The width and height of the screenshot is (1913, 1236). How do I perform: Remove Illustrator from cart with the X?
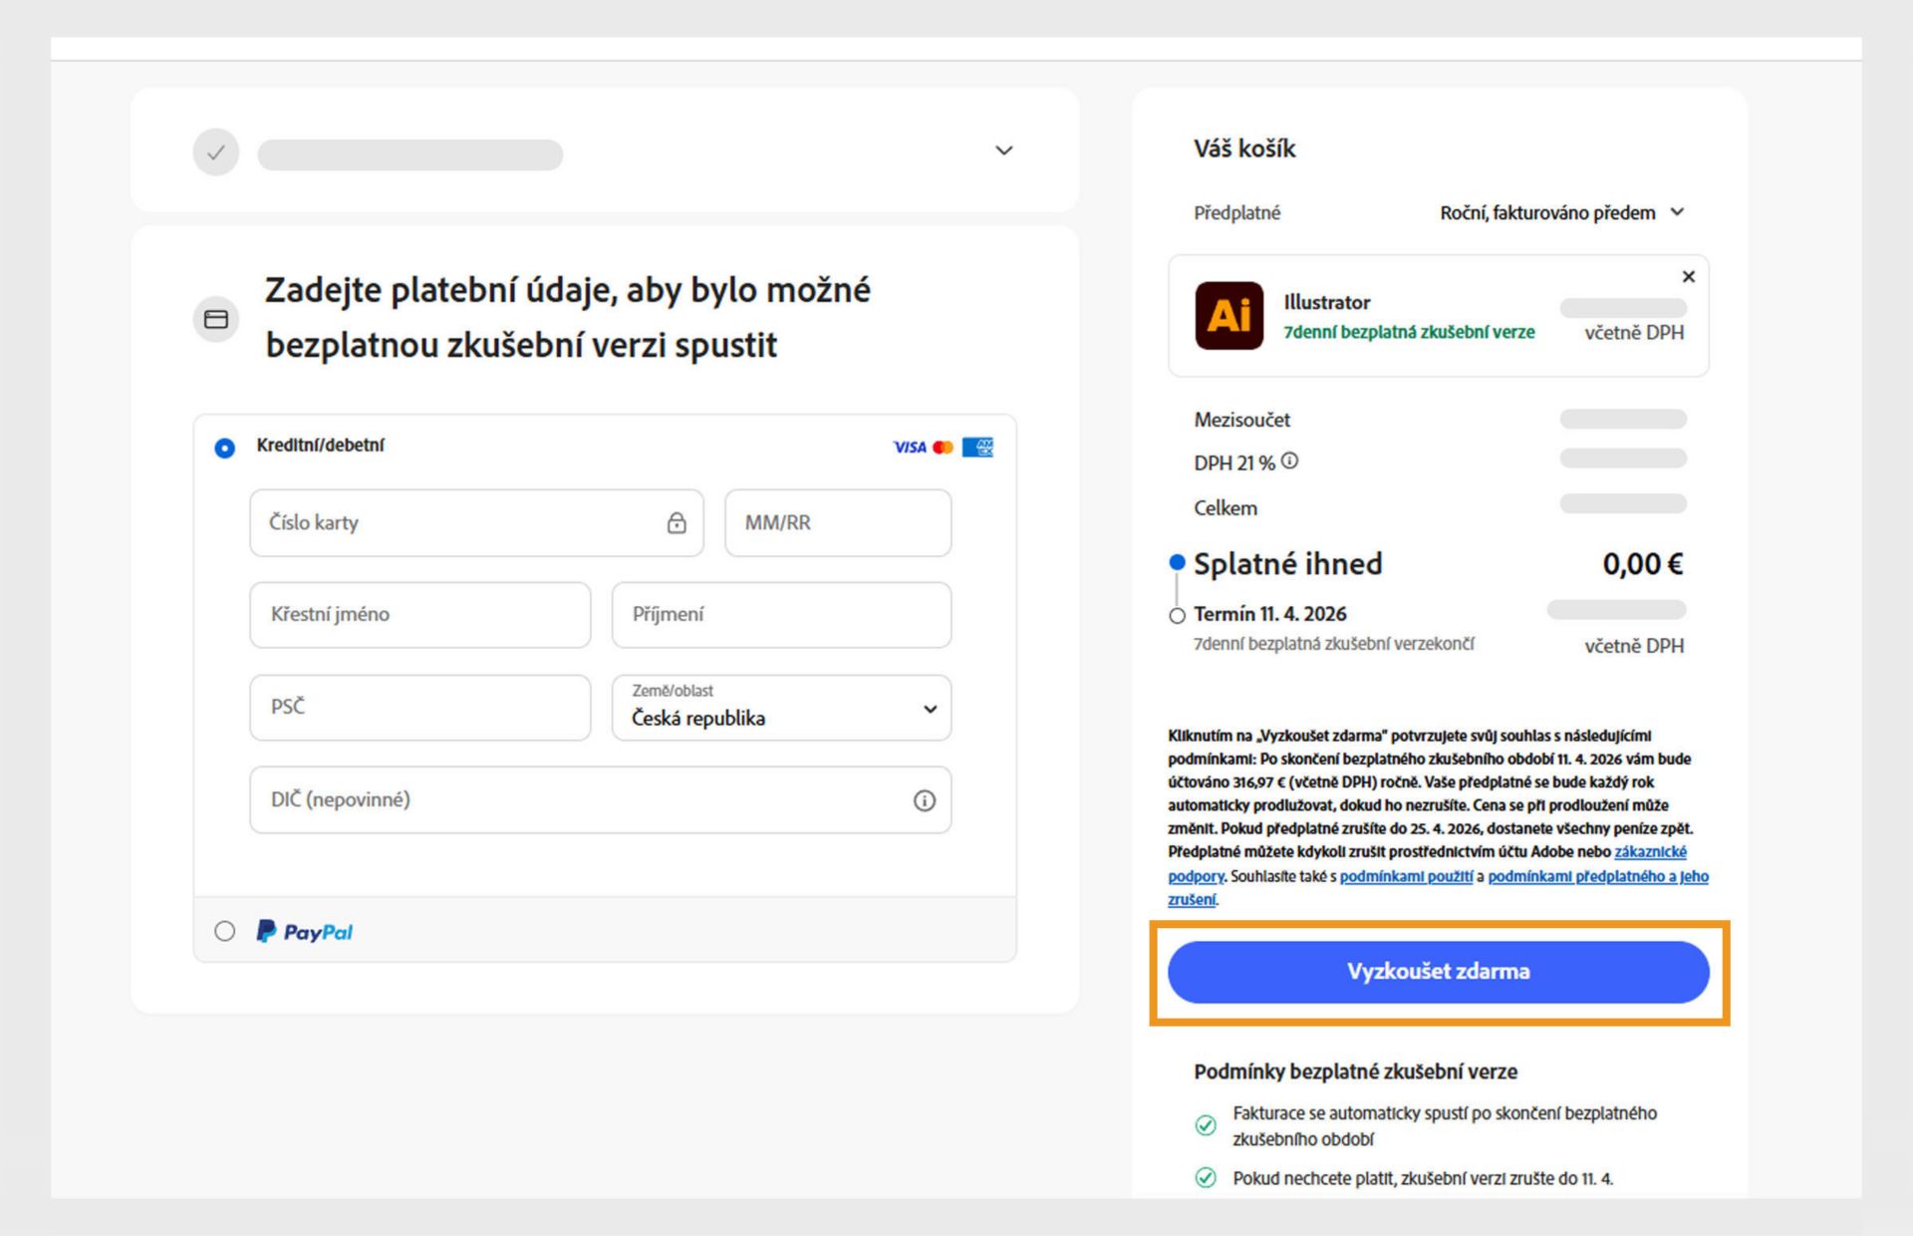click(x=1688, y=277)
